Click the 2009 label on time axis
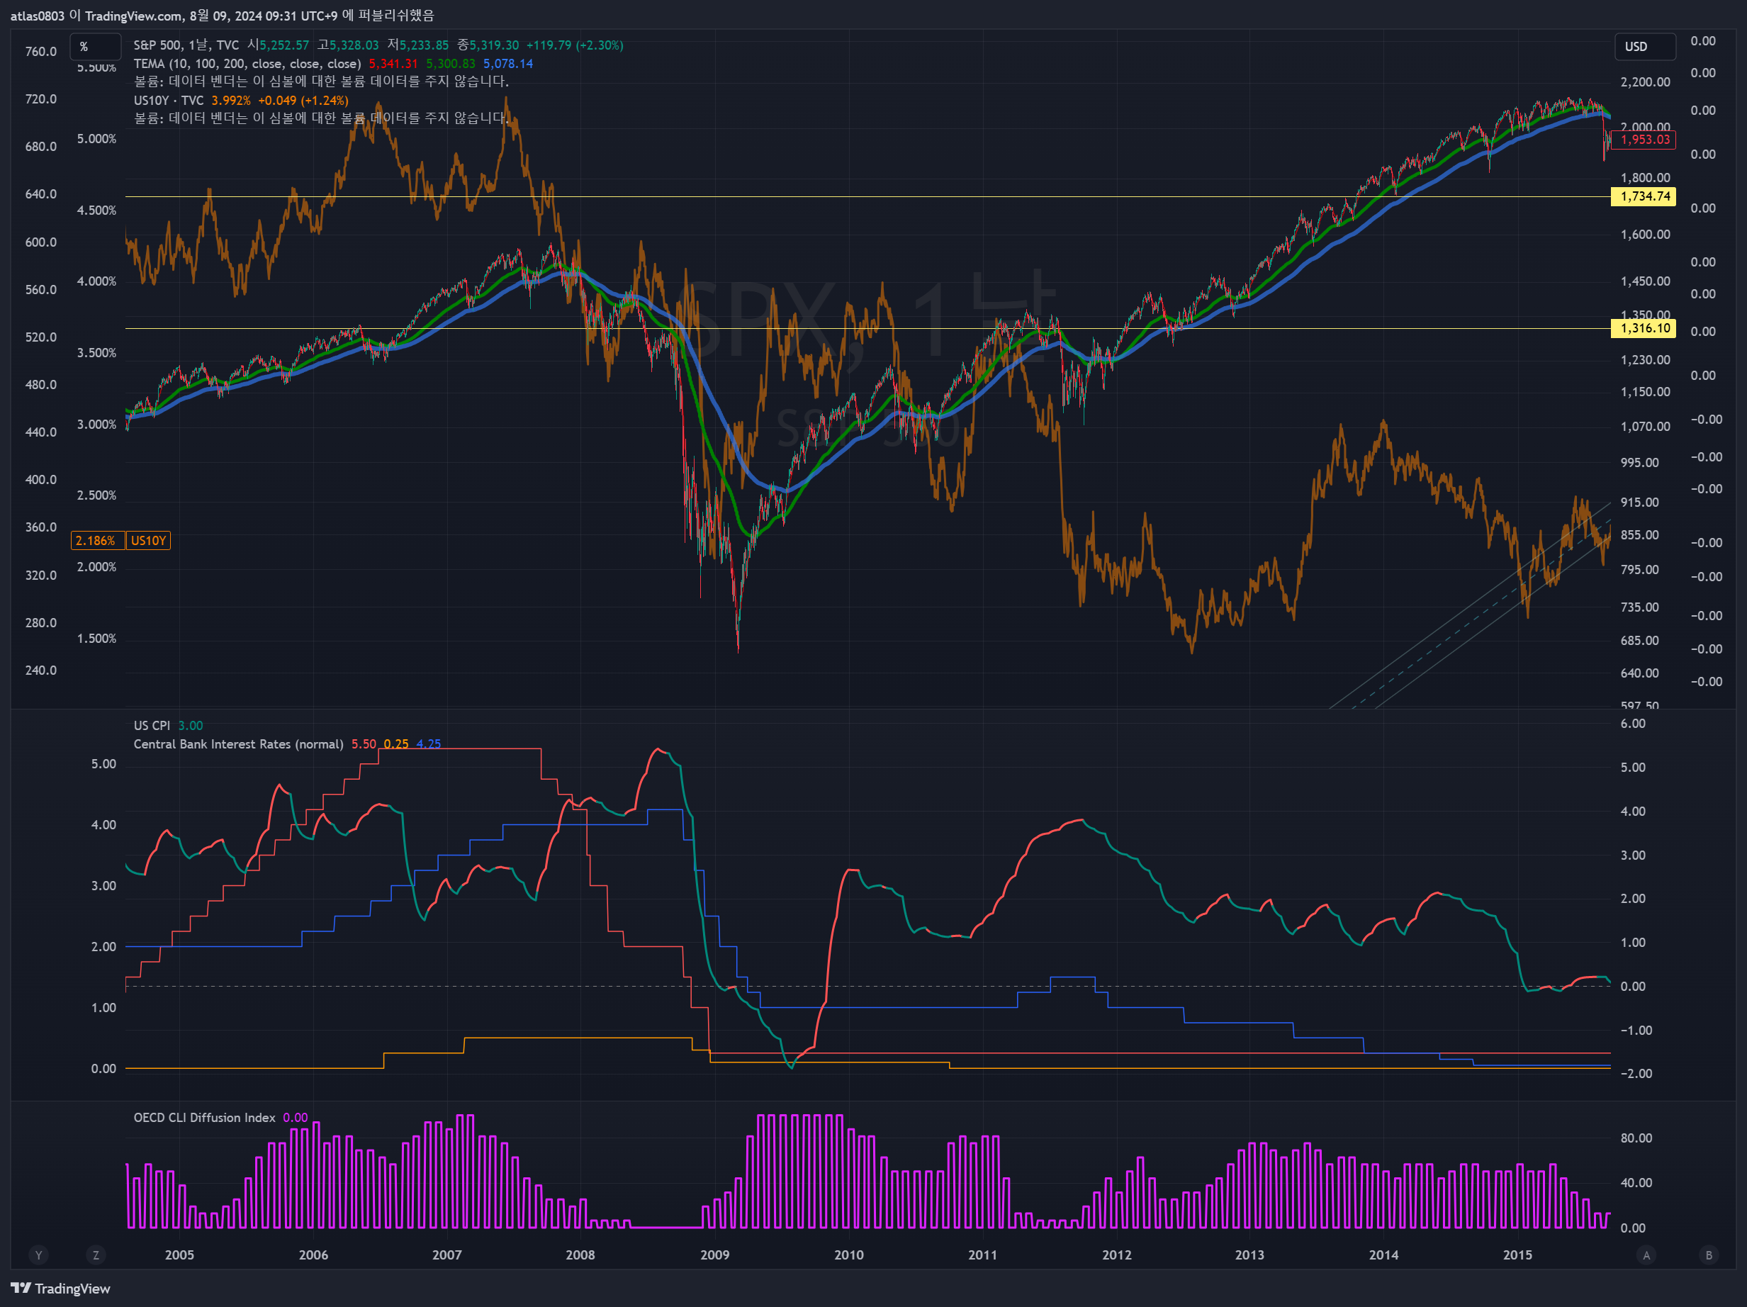This screenshot has height=1307, width=1747. click(715, 1255)
